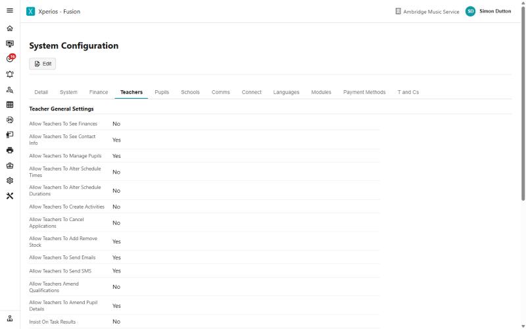
Task: Open the printer sidebar icon
Action: [10, 150]
